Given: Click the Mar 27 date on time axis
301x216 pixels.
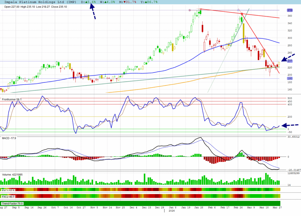Looking at the screenshot, I should tap(276, 207).
